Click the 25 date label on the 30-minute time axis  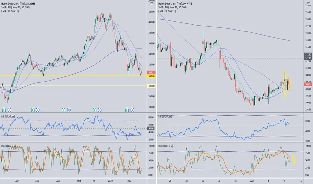(170, 181)
